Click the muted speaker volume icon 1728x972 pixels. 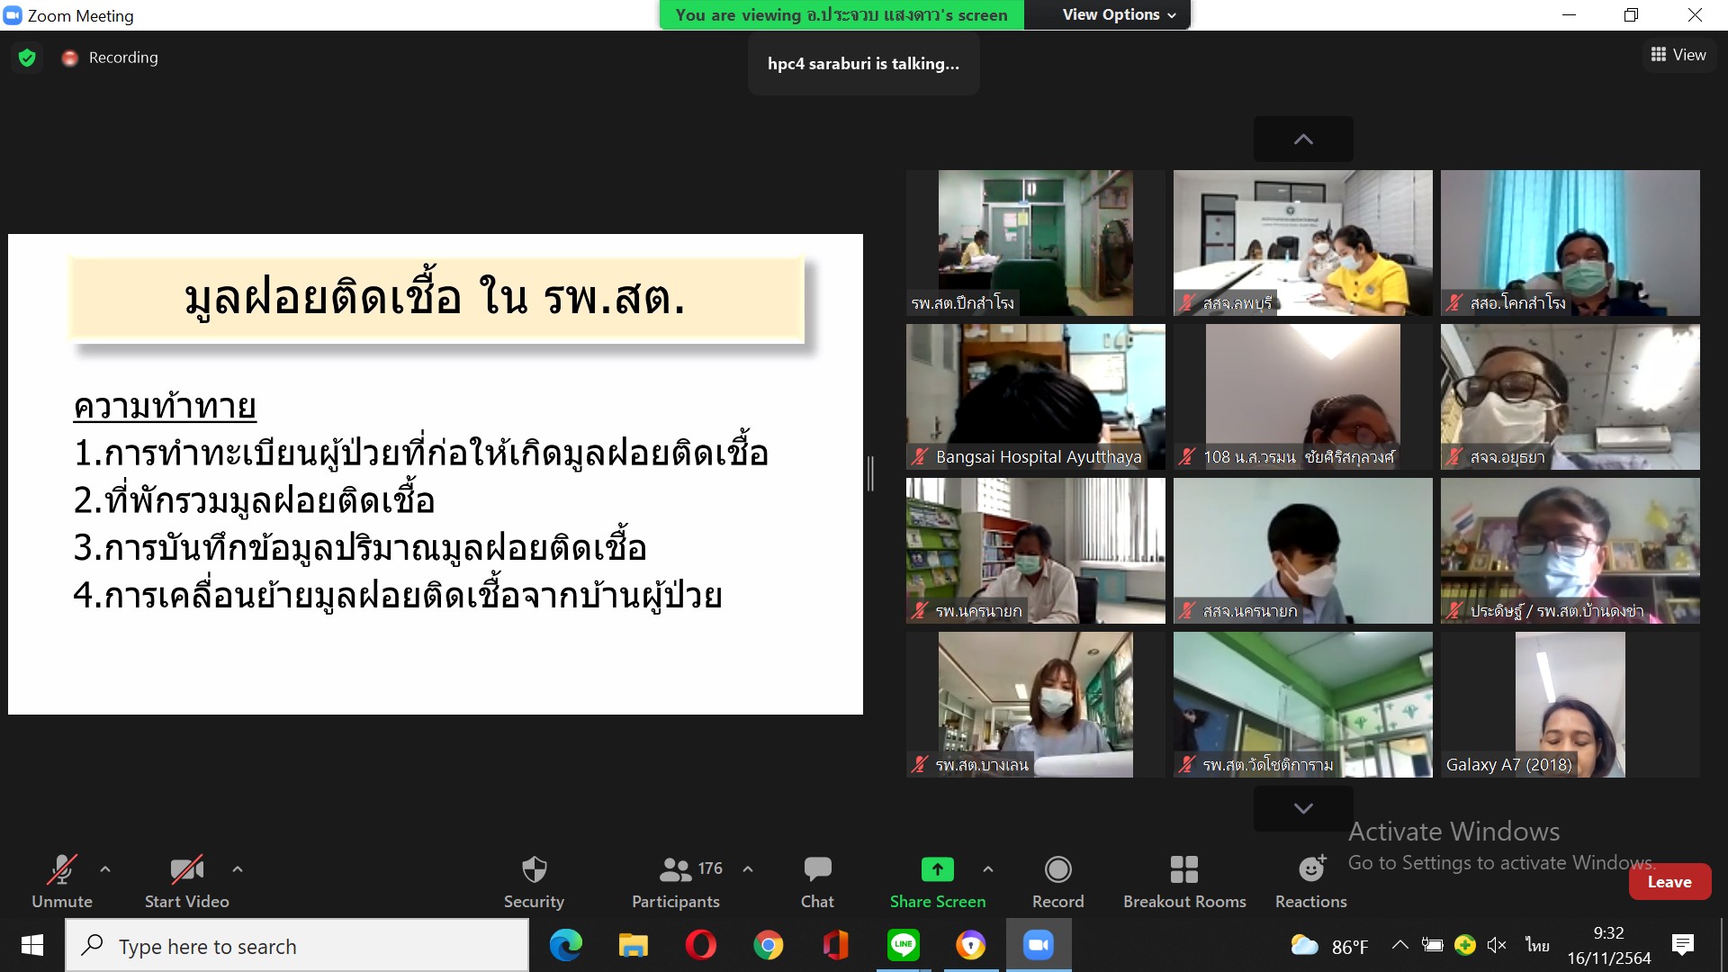click(x=1497, y=945)
